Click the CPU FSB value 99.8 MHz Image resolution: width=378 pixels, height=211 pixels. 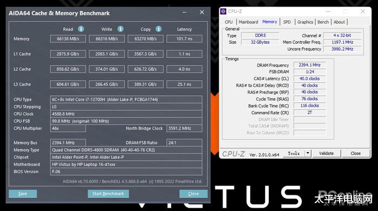point(126,121)
